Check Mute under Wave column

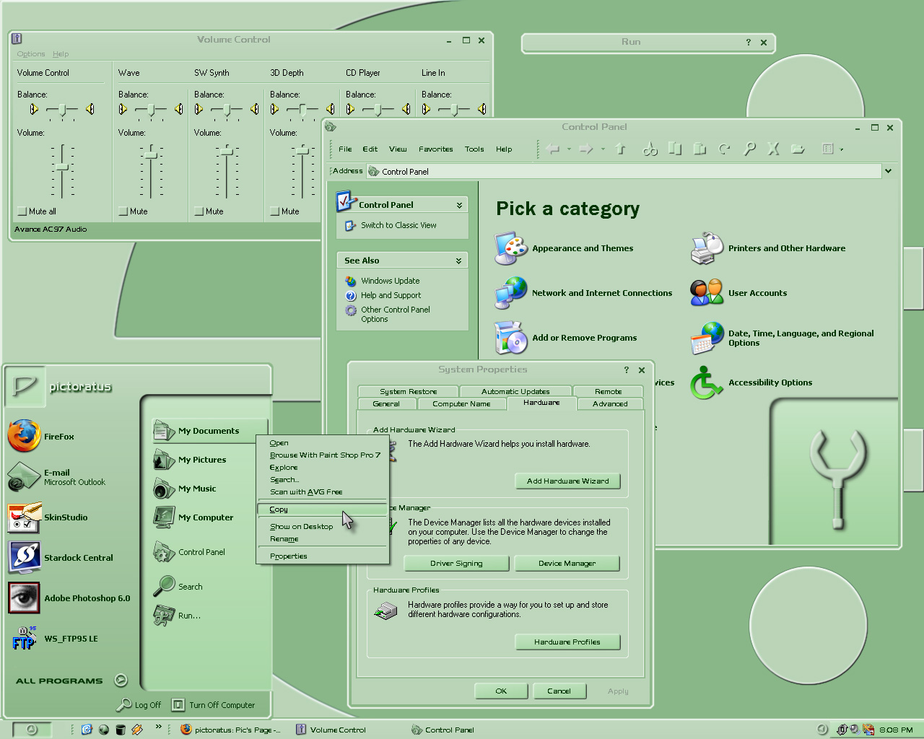point(123,211)
